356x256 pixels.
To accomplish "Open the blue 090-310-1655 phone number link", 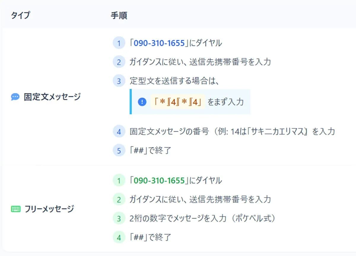I will 159,43.
